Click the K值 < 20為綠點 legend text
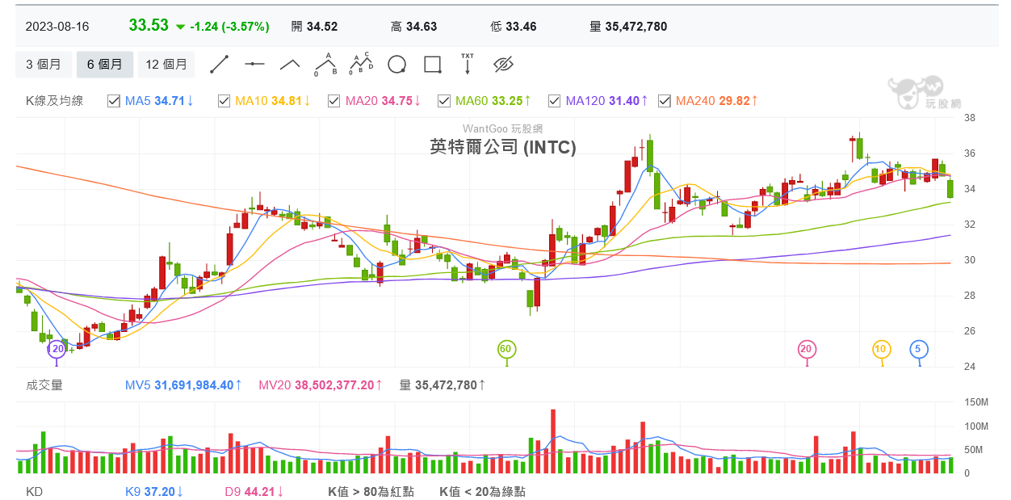Viewport: 1011px width, 500px height. [x=482, y=491]
